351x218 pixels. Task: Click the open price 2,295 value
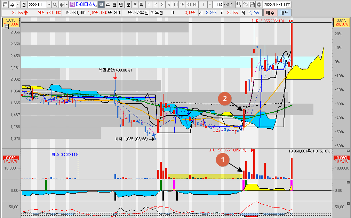pos(211,13)
